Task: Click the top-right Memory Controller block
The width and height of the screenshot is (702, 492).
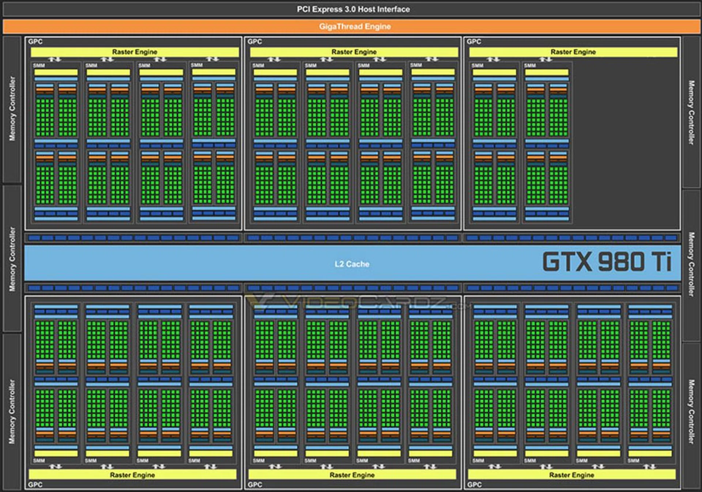Action: (x=691, y=112)
